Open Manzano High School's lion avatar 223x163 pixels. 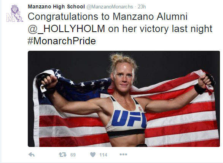(14, 13)
